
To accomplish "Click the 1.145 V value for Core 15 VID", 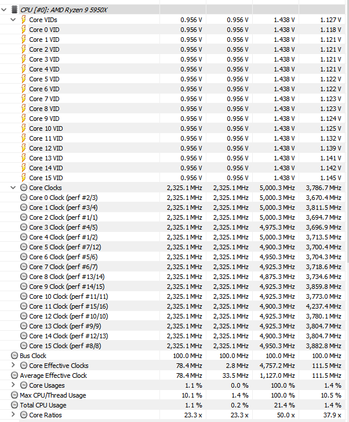I will click(330, 178).
